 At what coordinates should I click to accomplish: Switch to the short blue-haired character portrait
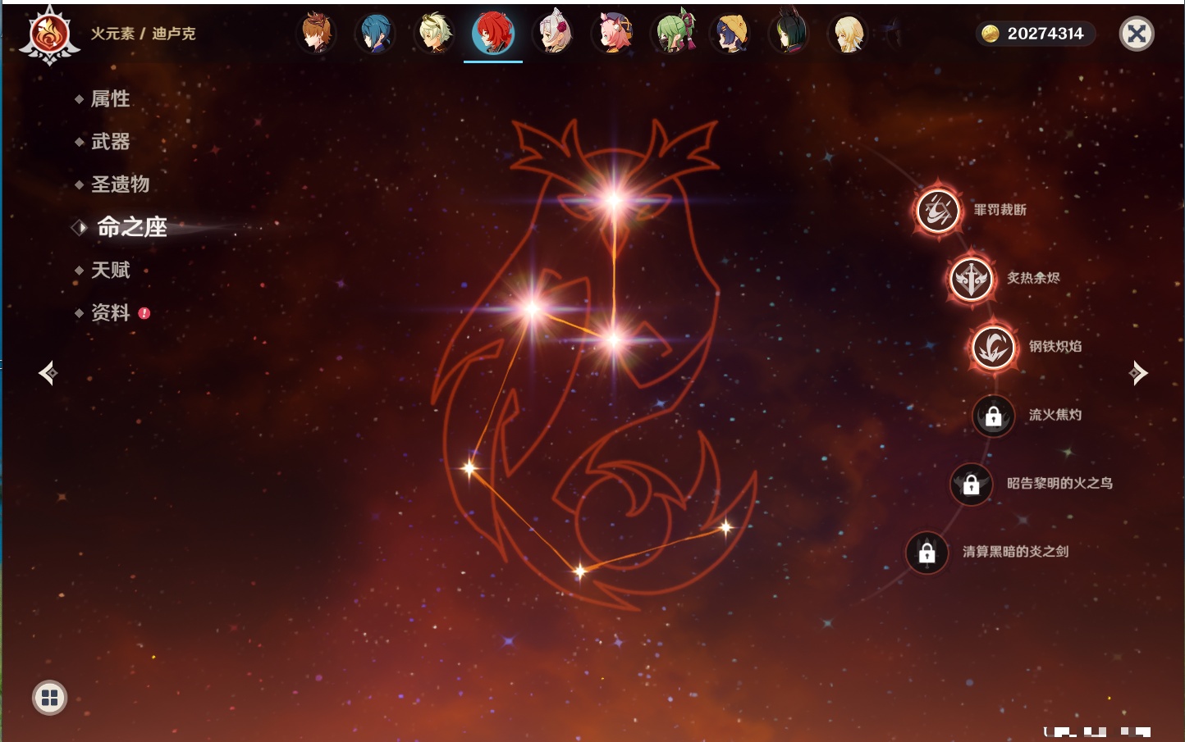tap(375, 33)
